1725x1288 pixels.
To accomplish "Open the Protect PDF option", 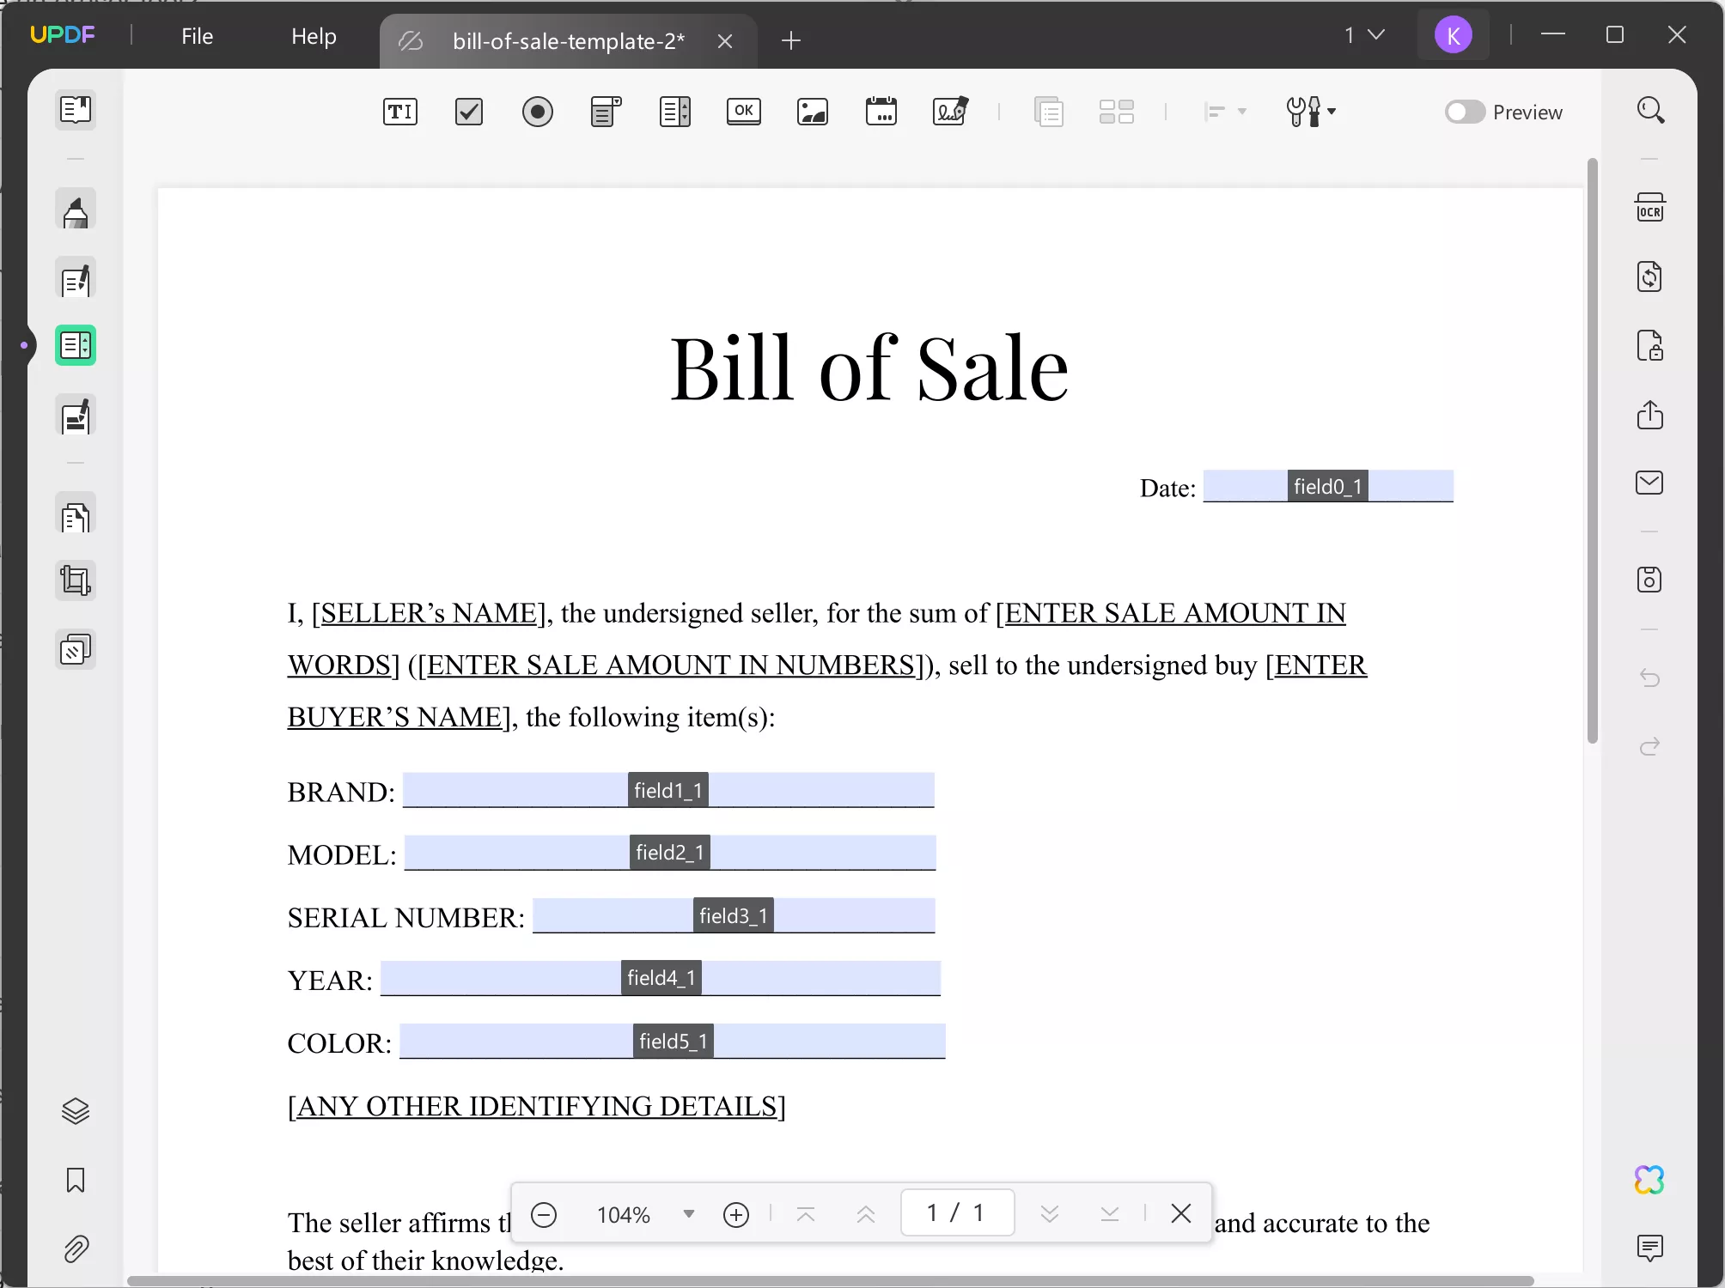I will [x=1649, y=346].
